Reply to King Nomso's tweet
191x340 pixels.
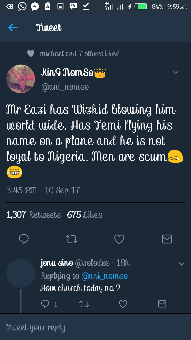[24, 239]
